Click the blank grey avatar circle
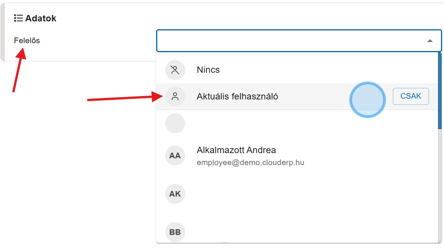The width and height of the screenshot is (444, 248). [175, 123]
